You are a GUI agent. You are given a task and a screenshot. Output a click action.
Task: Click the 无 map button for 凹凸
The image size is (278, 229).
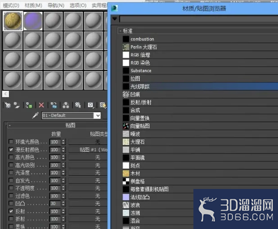tap(88, 204)
